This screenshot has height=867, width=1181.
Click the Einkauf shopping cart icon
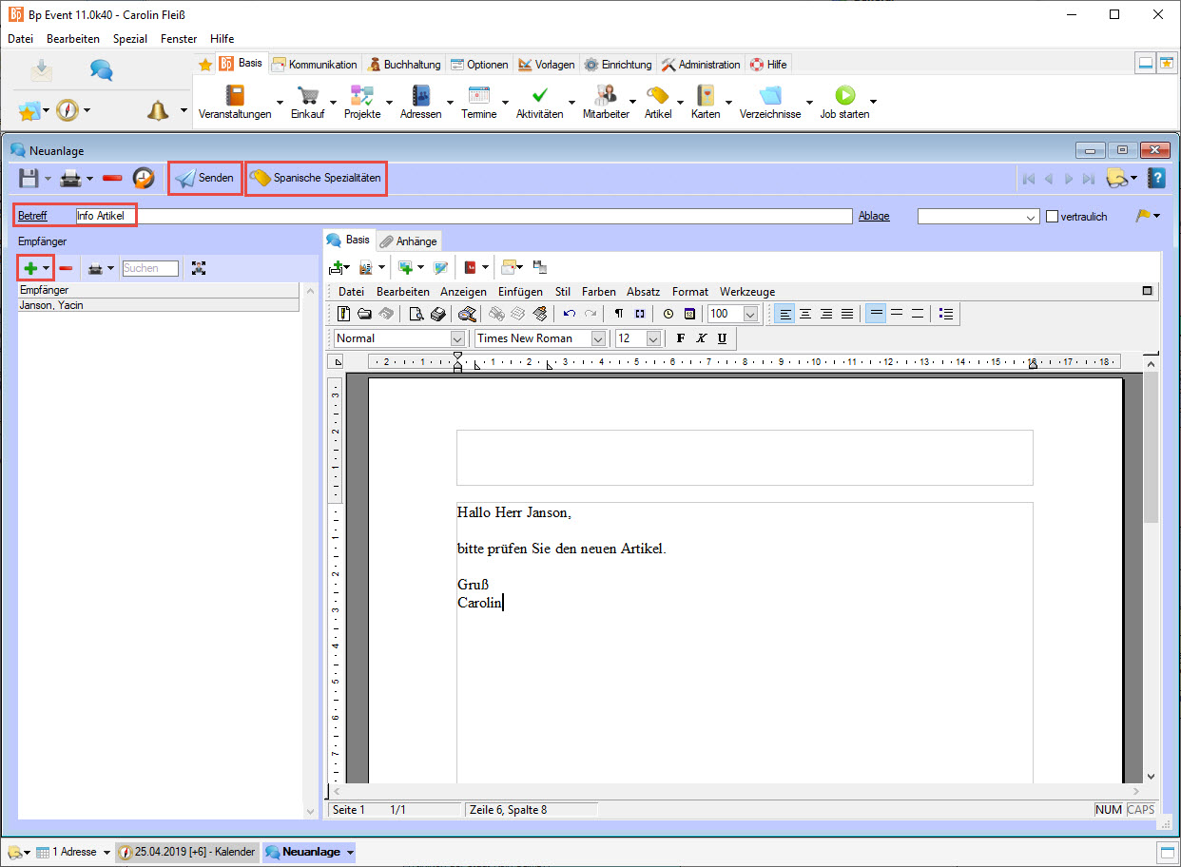pos(307,96)
